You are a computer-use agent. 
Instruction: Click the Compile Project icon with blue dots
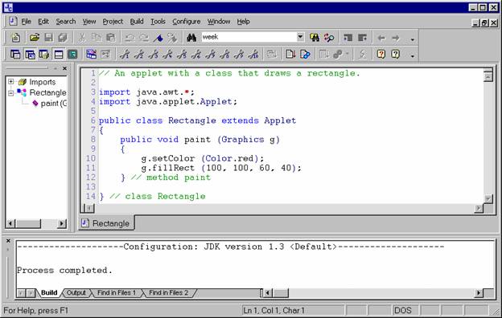pos(305,55)
